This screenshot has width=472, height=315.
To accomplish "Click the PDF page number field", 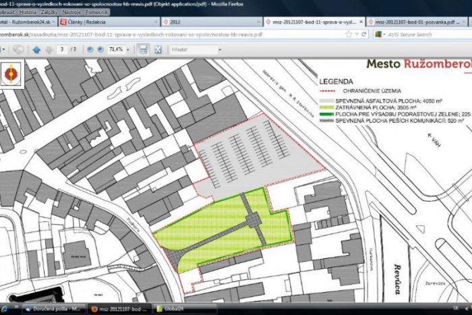I will pos(62,49).
